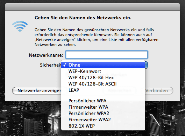
Task: Choose Firmenweiter WPA from the menu
Action: [103, 107]
